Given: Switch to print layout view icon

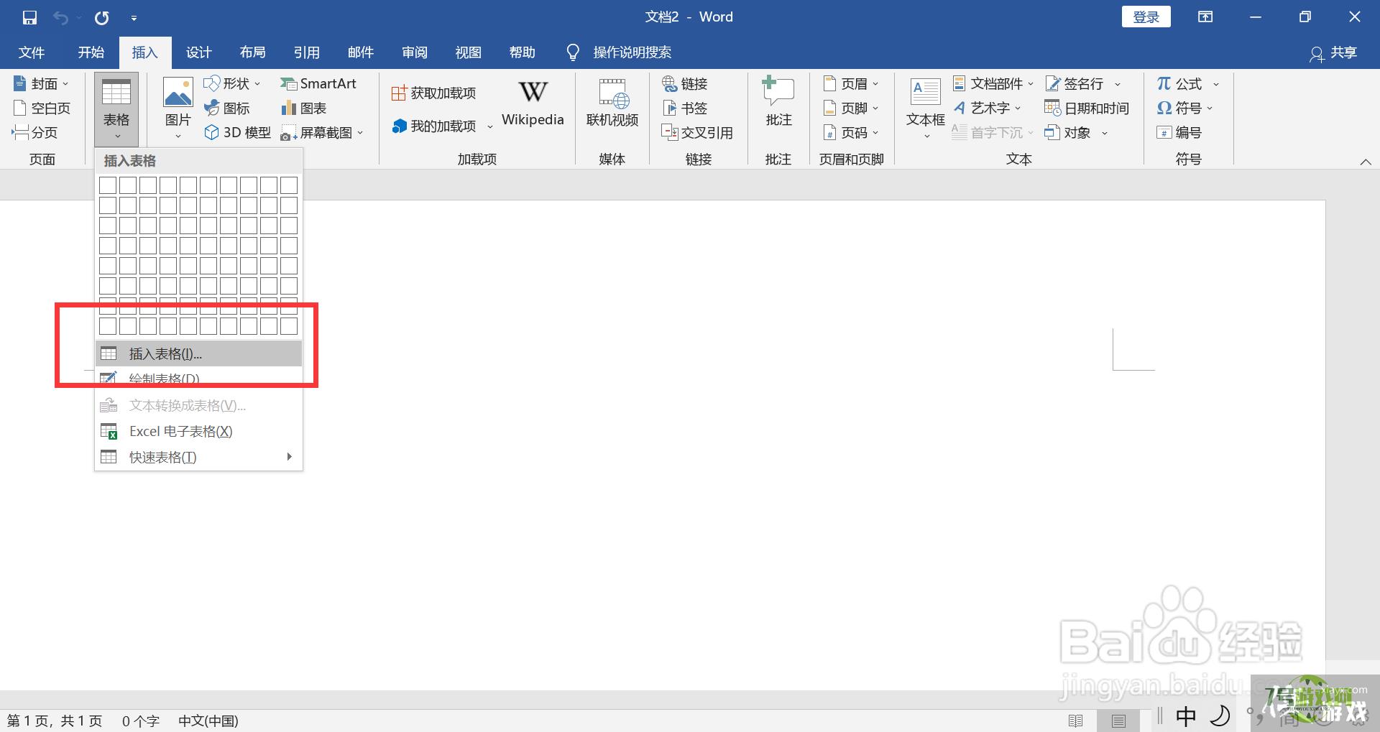Looking at the screenshot, I should 1118,721.
